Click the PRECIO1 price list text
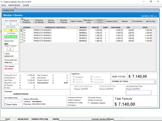Image resolution: width=162 pixels, height=121 pixels. (x=8, y=63)
